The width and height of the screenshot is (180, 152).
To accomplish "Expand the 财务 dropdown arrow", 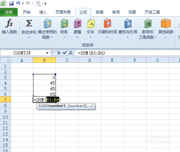I will point(64,37).
